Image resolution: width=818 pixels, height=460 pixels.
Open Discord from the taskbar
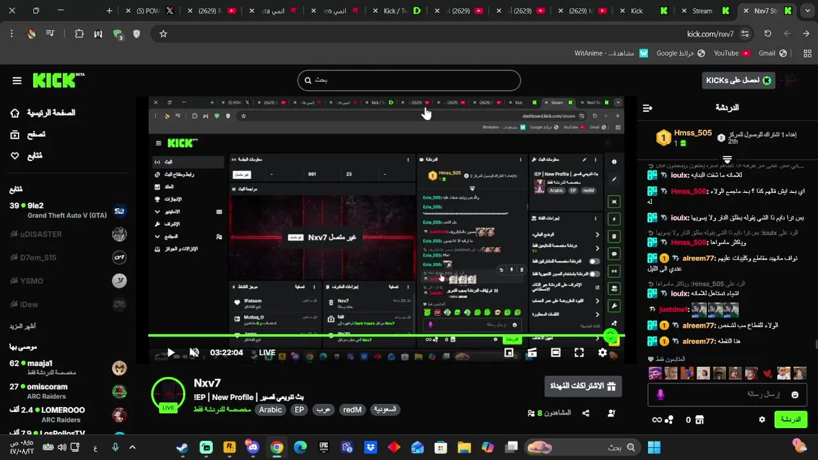(252, 447)
